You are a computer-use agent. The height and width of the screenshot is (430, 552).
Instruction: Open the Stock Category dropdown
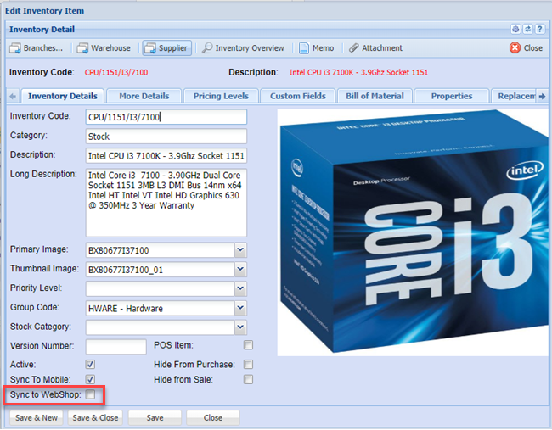(x=239, y=327)
